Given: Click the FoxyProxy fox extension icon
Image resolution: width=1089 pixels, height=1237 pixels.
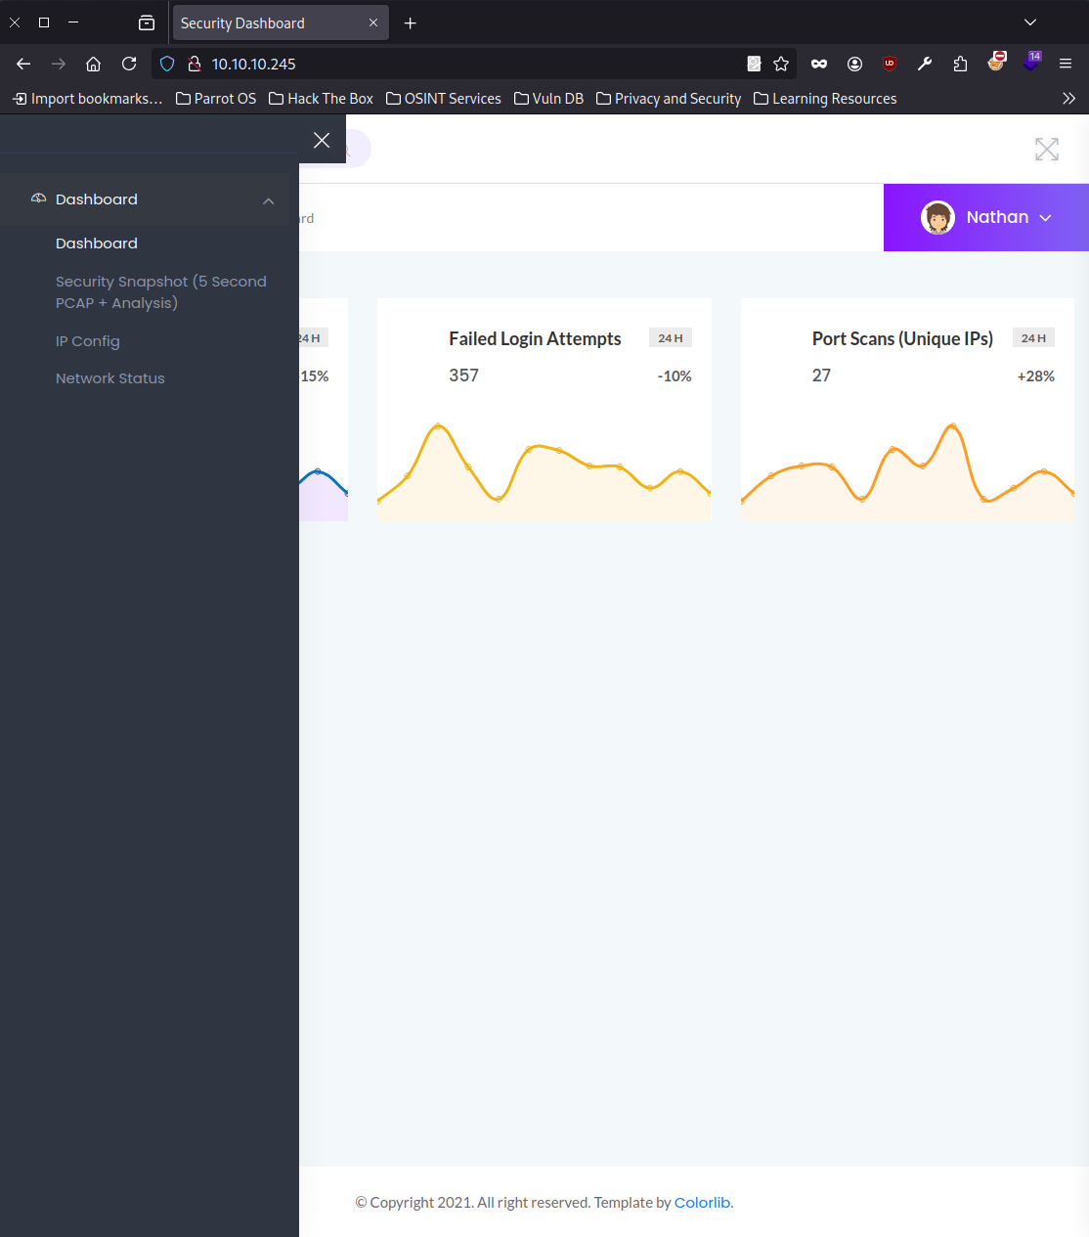Looking at the screenshot, I should pyautogui.click(x=996, y=62).
